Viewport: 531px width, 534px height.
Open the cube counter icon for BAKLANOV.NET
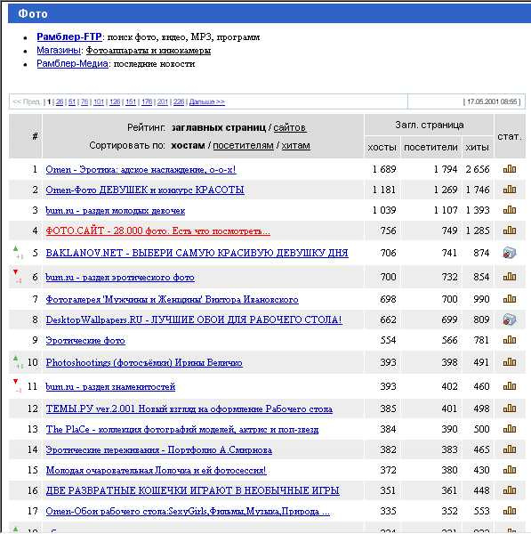pyautogui.click(x=510, y=253)
